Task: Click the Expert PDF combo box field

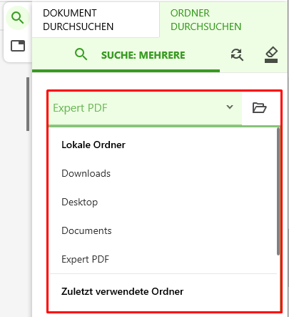Action: point(145,108)
